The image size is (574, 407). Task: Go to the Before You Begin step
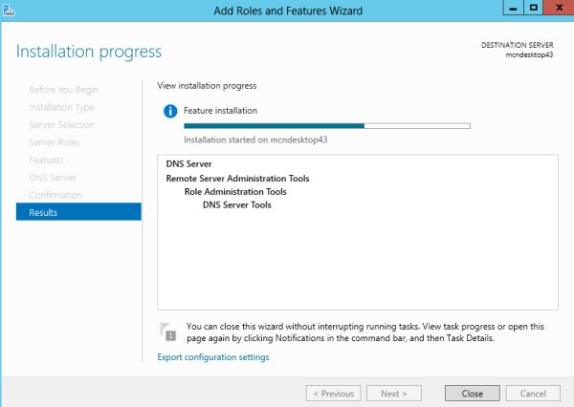click(x=64, y=90)
